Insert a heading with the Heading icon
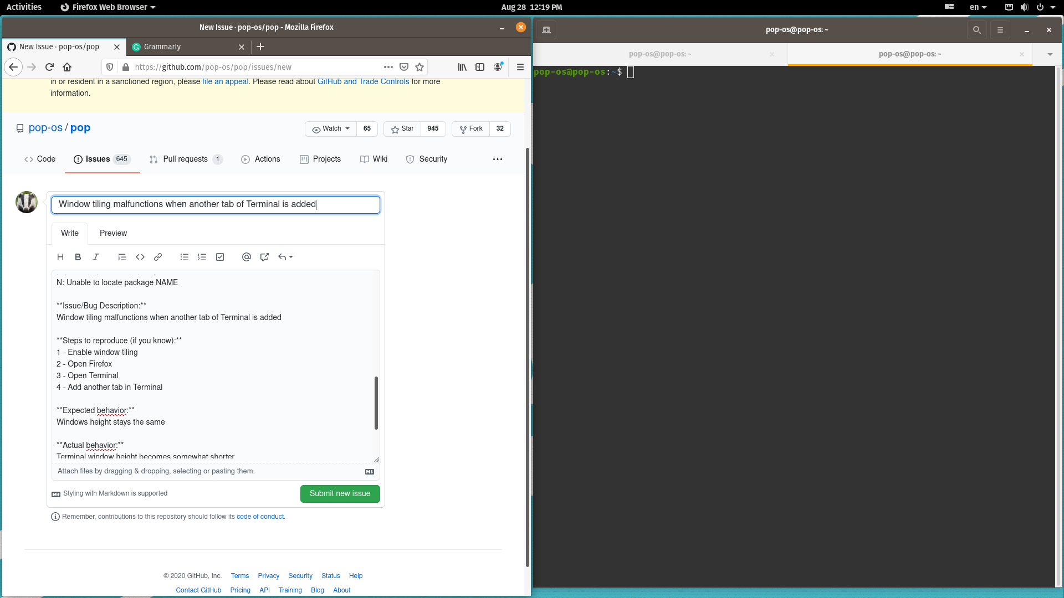1064x598 pixels. [60, 257]
